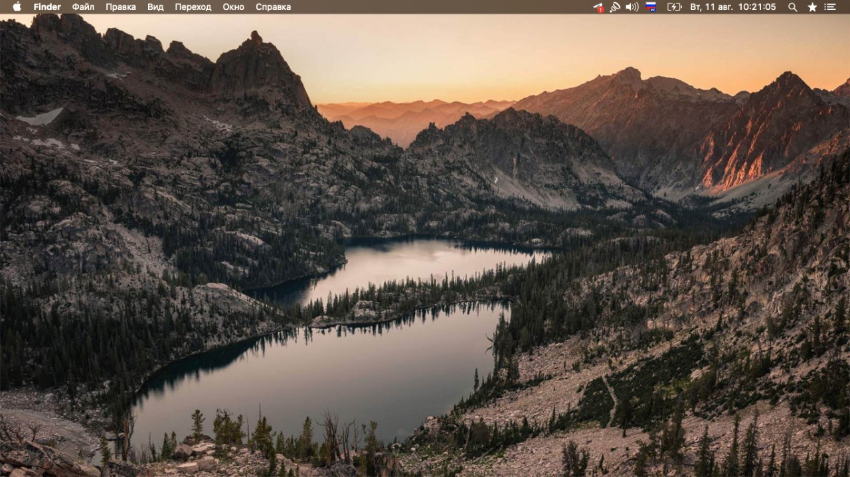
Task: Open the Правка menu
Action: tap(121, 7)
